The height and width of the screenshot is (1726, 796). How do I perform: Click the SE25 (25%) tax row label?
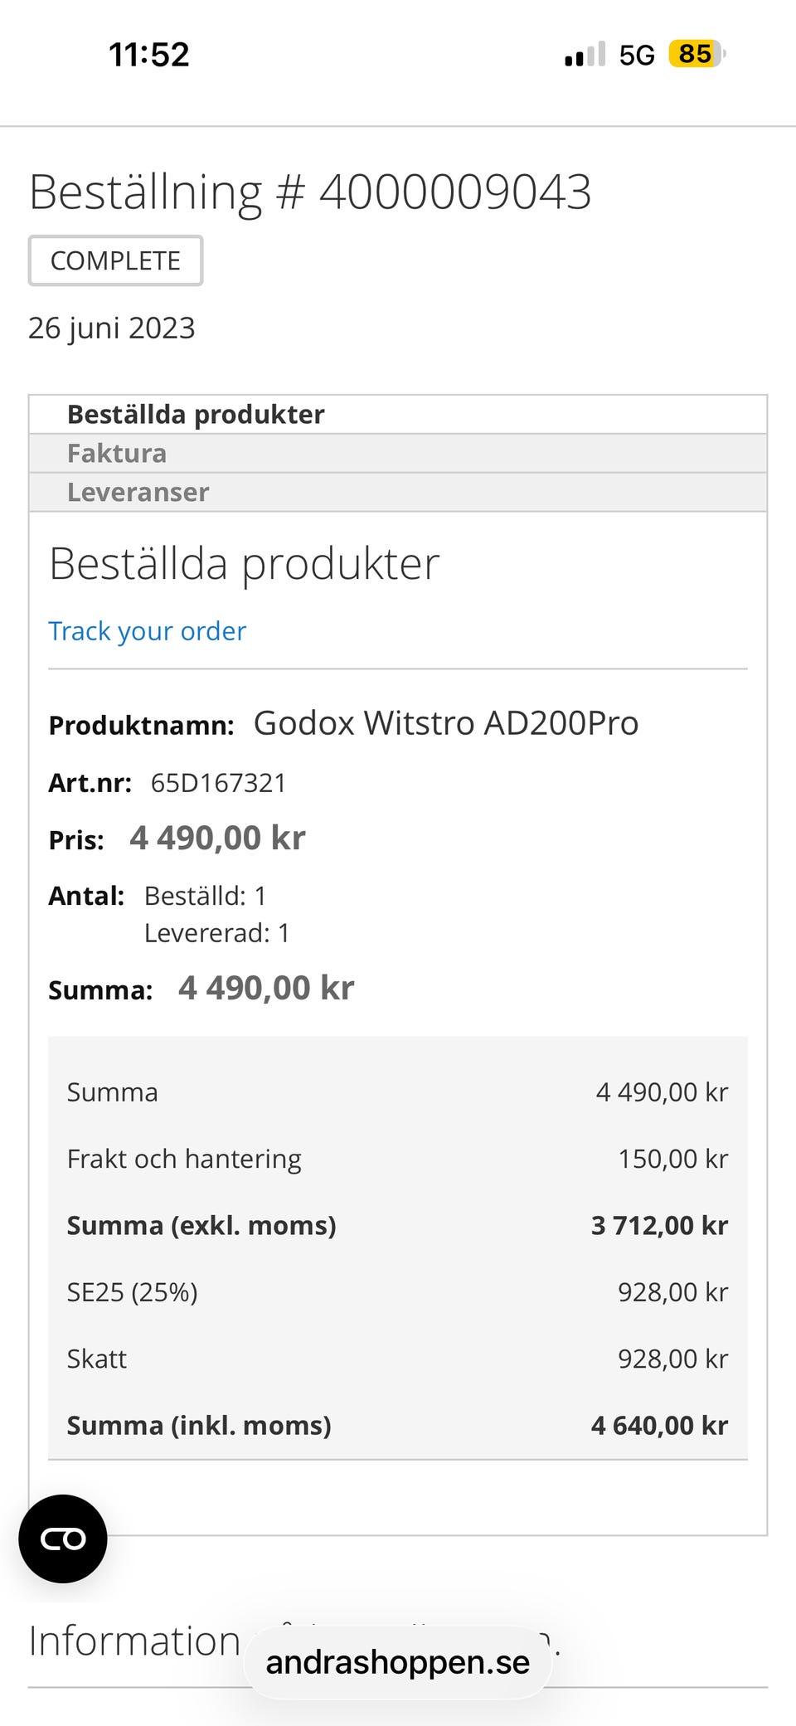(133, 1292)
